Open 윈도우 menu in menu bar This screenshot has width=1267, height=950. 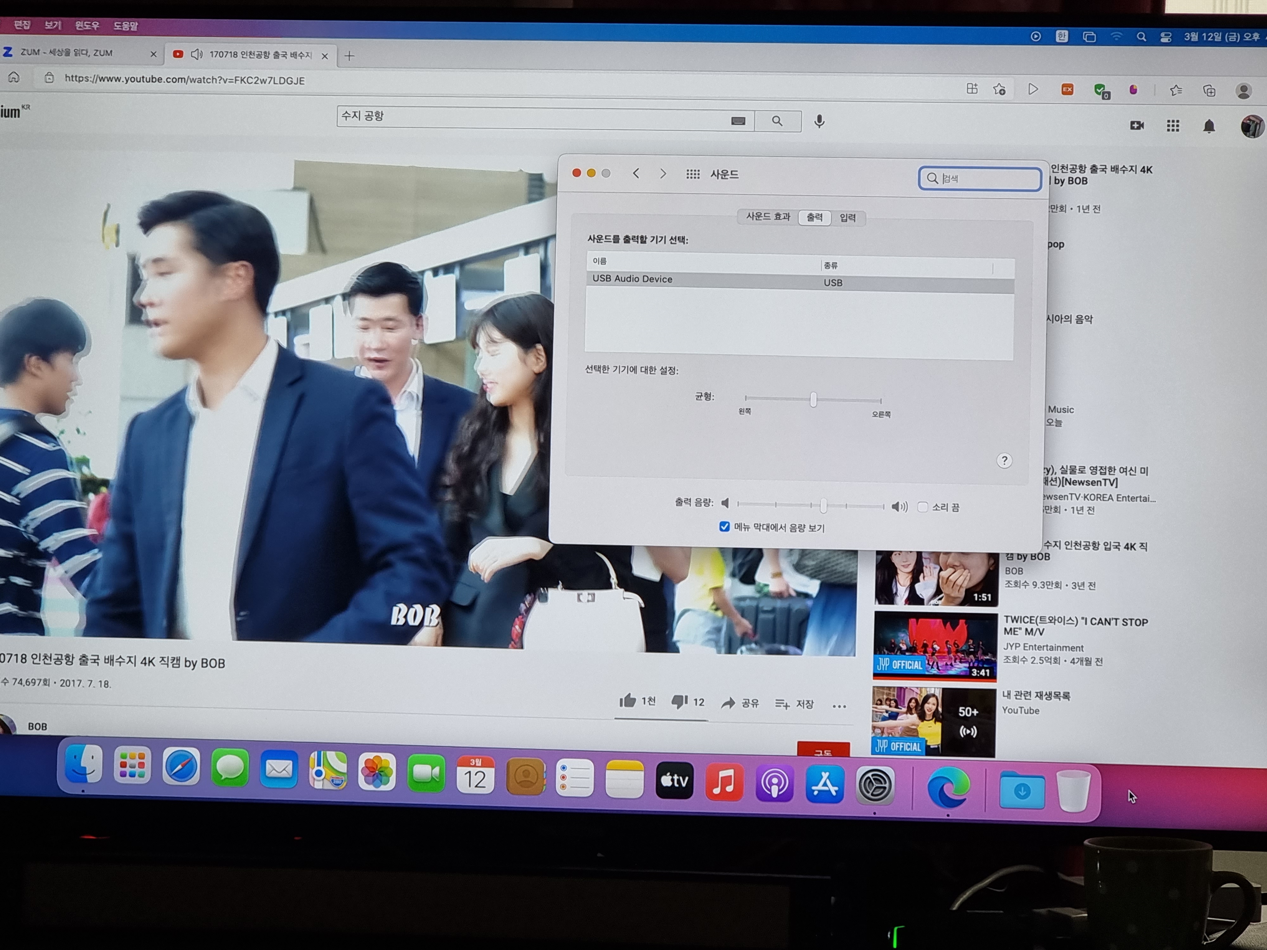point(87,26)
